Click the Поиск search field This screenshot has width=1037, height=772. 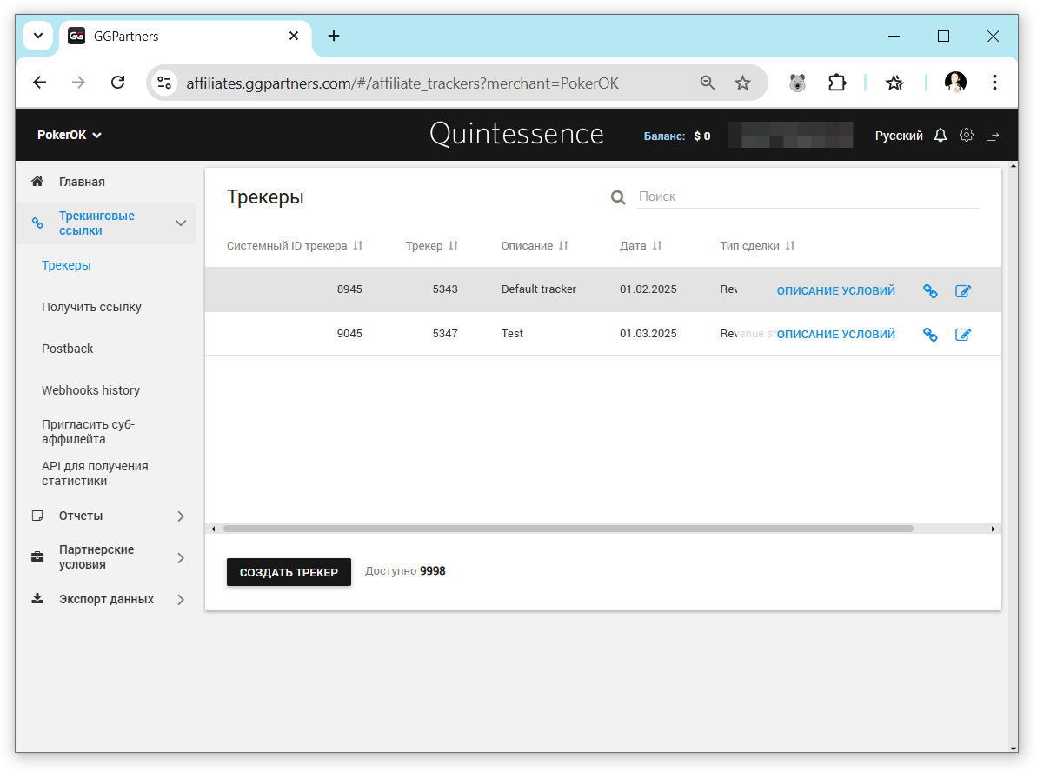(x=808, y=196)
